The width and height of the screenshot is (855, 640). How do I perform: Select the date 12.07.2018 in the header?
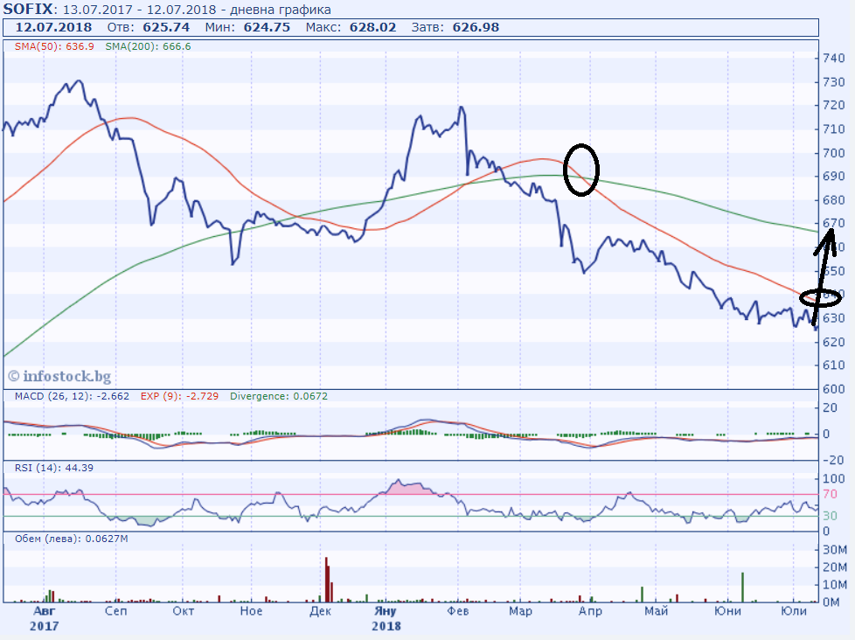tap(53, 27)
